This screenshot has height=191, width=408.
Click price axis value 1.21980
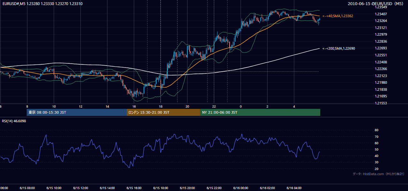pos(381,82)
